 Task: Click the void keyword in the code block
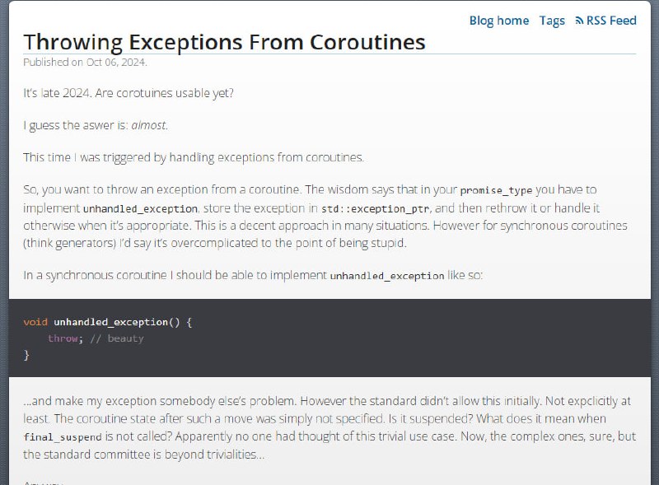[x=35, y=322]
